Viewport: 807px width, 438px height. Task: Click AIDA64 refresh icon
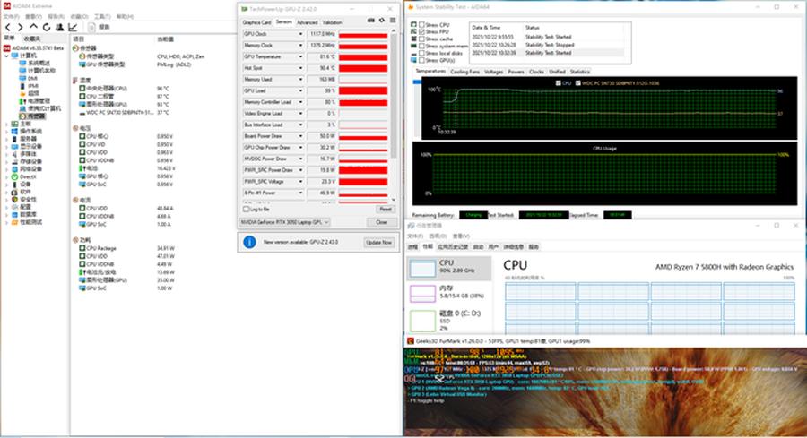(x=47, y=27)
